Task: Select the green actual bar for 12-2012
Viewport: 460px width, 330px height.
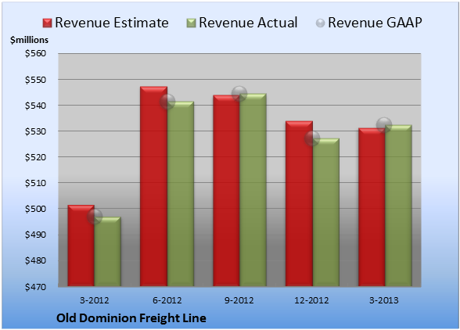Action: tap(326, 213)
